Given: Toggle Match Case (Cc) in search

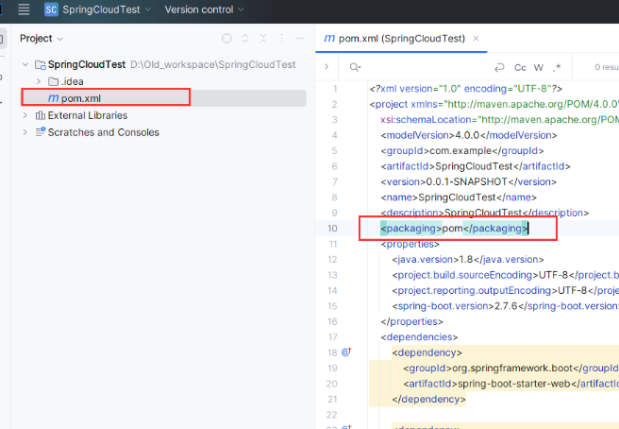Looking at the screenshot, I should point(520,67).
